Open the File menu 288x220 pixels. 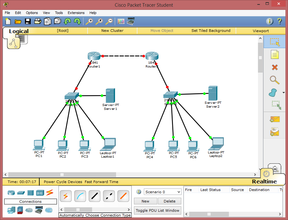pyautogui.click(x=7, y=13)
